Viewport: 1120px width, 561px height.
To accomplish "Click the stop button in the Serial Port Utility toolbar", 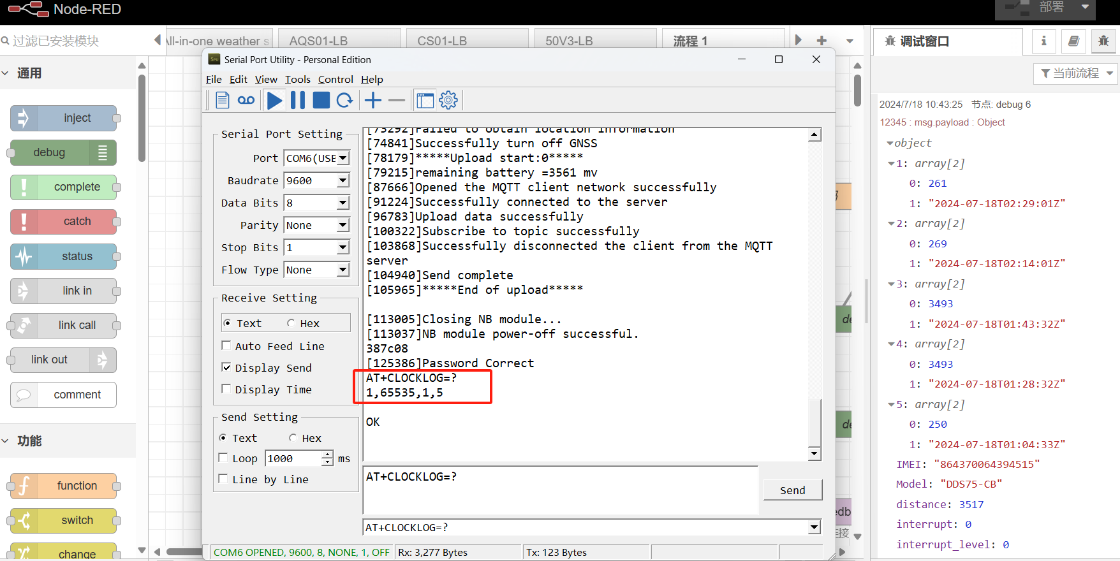I will pyautogui.click(x=321, y=100).
